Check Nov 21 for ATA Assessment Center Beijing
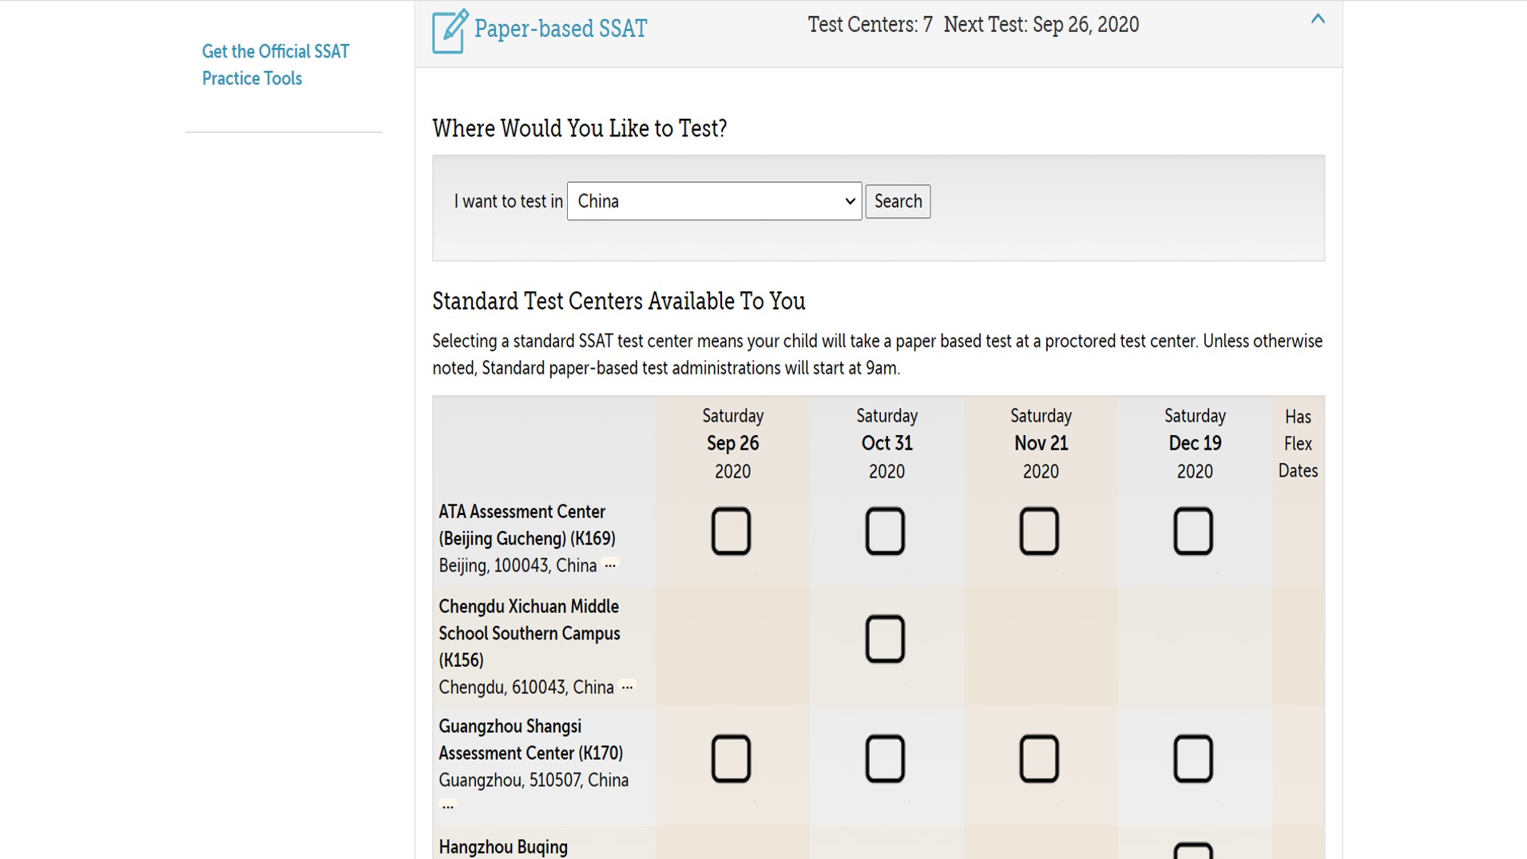Viewport: 1527px width, 859px height. pos(1039,531)
